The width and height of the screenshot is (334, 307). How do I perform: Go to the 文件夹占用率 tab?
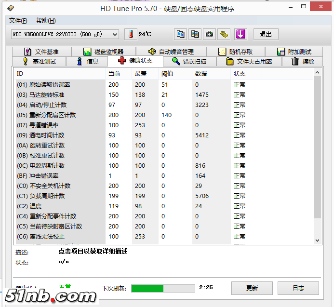249,61
